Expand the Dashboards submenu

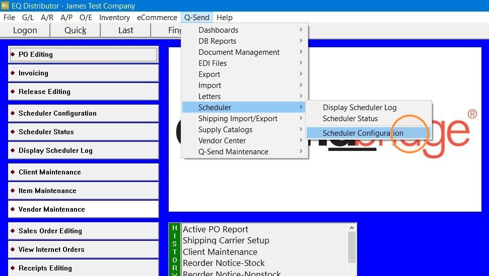point(245,30)
